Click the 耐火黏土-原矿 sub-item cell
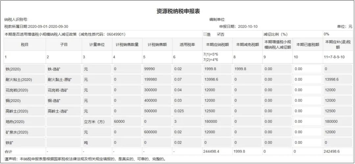The height and width of the screenshot is (164, 355). coord(64,80)
